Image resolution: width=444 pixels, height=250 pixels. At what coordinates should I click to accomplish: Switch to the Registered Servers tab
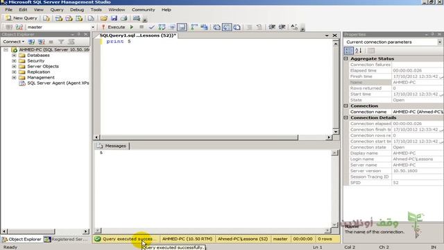point(67,239)
